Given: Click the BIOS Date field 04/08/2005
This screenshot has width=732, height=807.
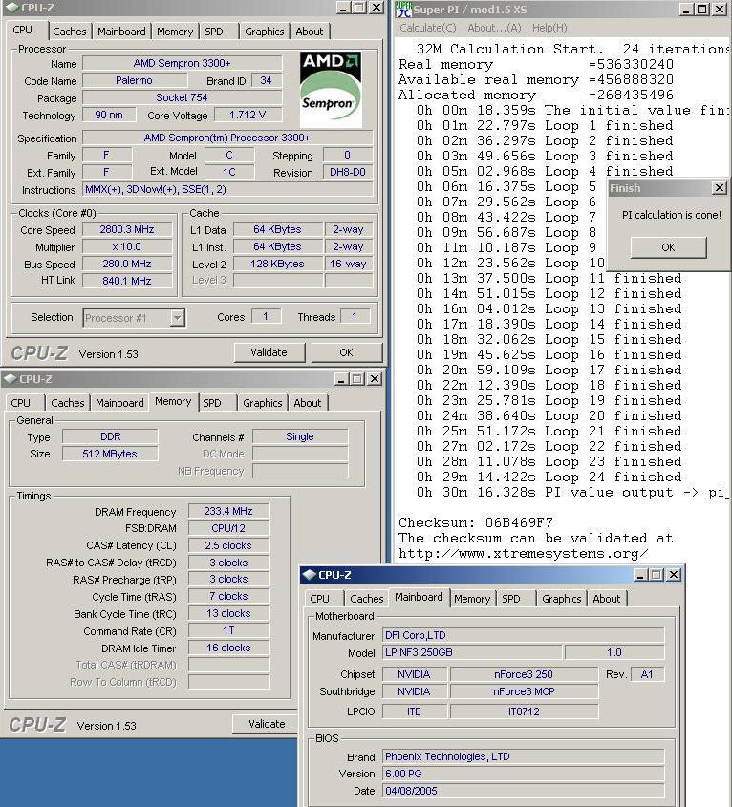Looking at the screenshot, I should (x=523, y=791).
